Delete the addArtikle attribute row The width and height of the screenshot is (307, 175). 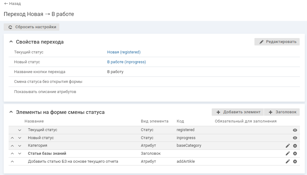click(295, 161)
